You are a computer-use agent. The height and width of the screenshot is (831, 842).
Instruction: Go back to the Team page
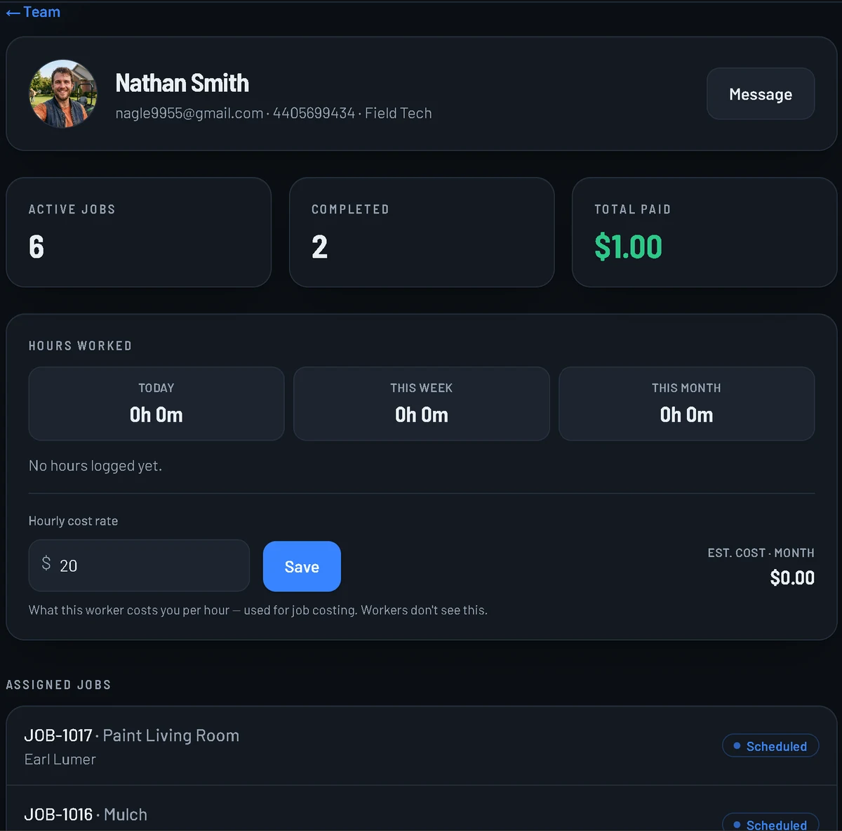click(33, 12)
